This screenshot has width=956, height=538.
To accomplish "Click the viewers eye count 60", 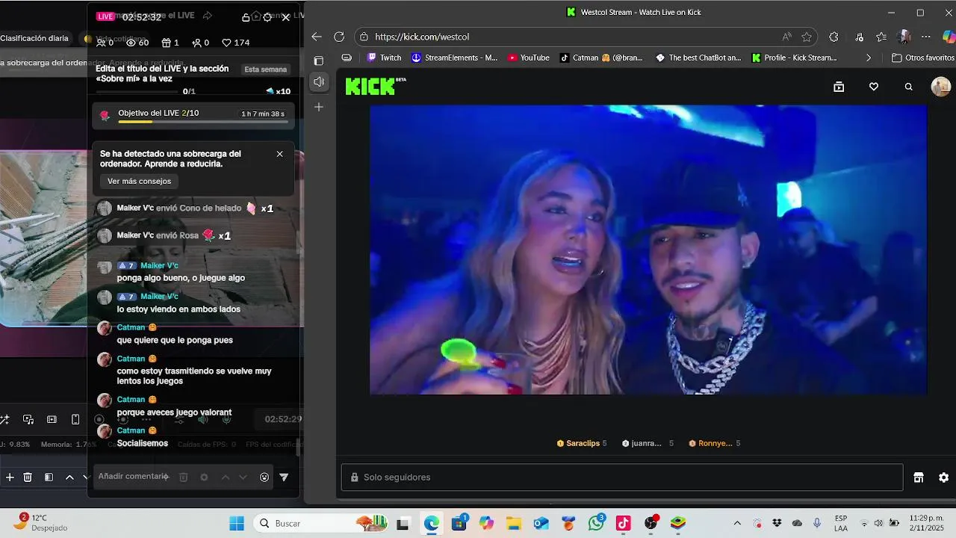I will (x=137, y=43).
